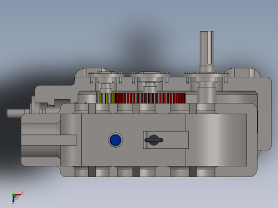The height and width of the screenshot is (208, 278).
Task: Select the black lifting handle on housing
Action: tap(153, 140)
